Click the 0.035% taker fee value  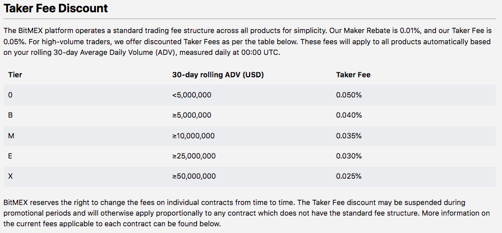click(x=349, y=136)
